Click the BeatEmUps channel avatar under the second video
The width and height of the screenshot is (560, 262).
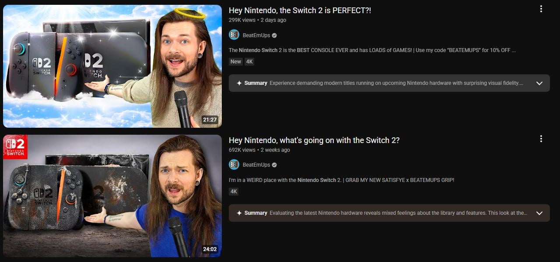(234, 164)
